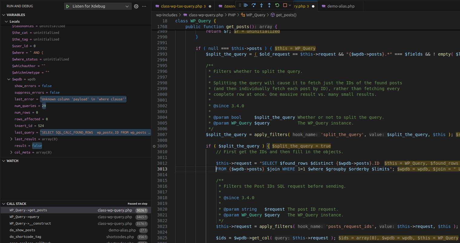Start debugging with the green play icon
The height and width of the screenshot is (243, 460).
pyautogui.click(x=67, y=6)
